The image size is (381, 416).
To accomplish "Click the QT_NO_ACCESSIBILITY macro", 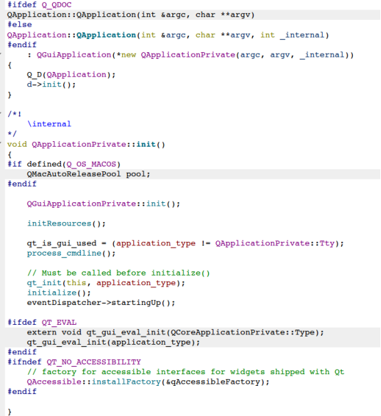I will click(x=94, y=362).
